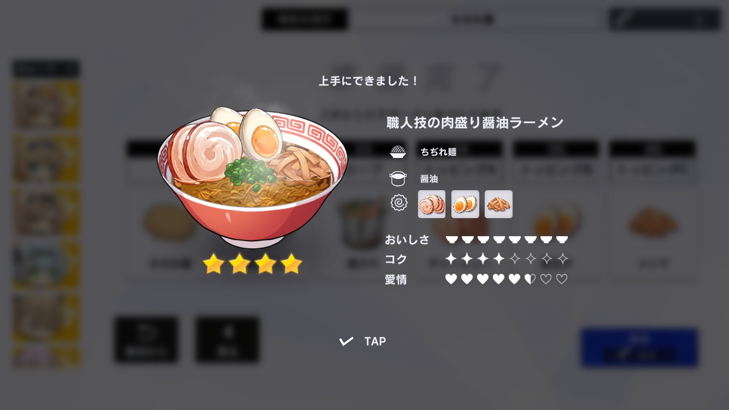Click the four gold star rating
Viewport: 729px width, 410px height.
click(252, 263)
